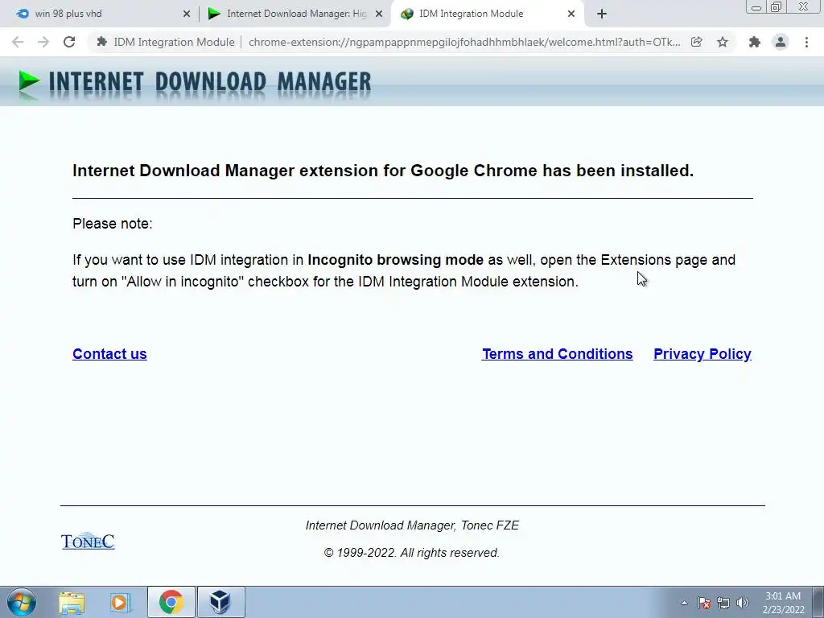Screen dimensions: 824x618
Task: Click the heading 'Internet Download Manager extension for Google Chrome has been installed.'
Action: click(x=383, y=171)
